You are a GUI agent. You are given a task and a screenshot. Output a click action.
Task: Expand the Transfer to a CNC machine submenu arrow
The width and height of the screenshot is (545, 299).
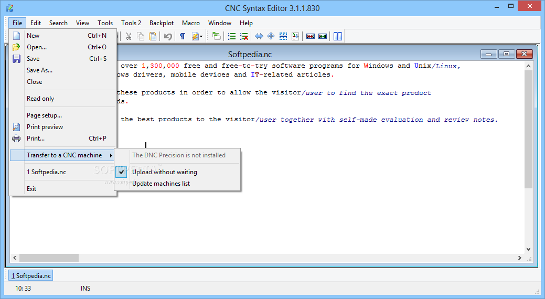(111, 155)
